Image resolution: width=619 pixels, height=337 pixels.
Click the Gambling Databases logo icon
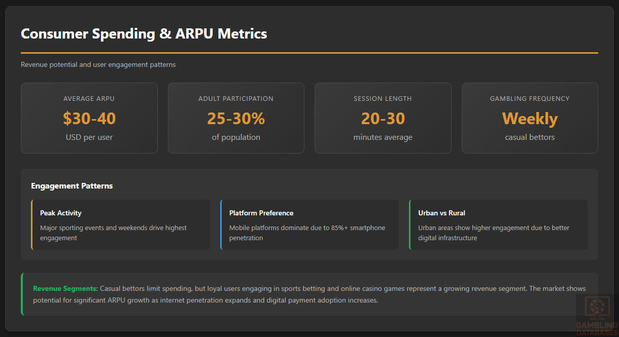pos(597,308)
